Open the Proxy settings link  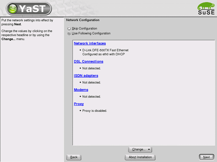[79, 104]
